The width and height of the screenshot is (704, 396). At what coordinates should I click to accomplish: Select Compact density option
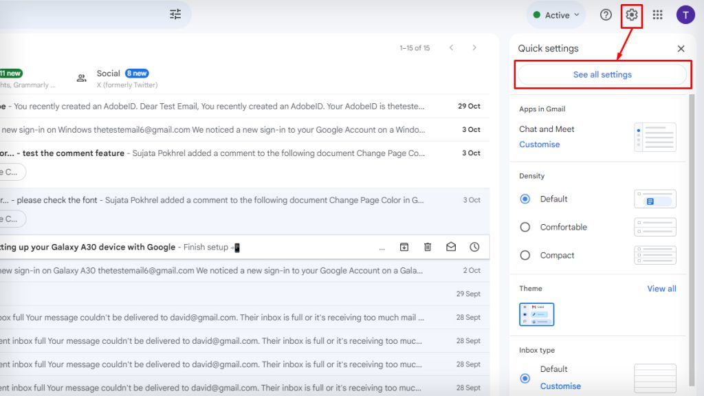coord(525,255)
